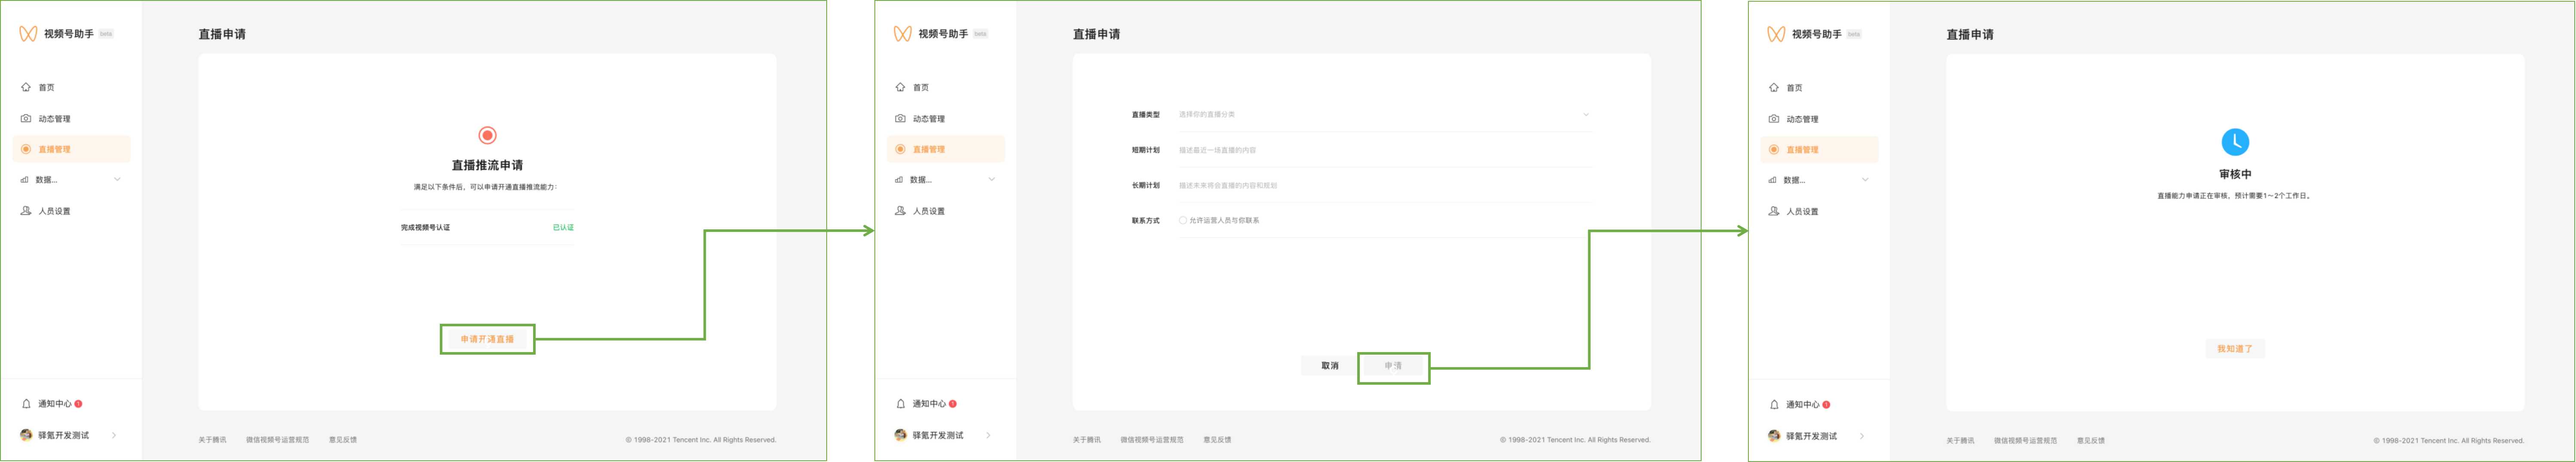Click 申请开通直播 button on 直播推流申请 screen
Image resolution: width=2576 pixels, height=462 pixels.
pyautogui.click(x=487, y=339)
